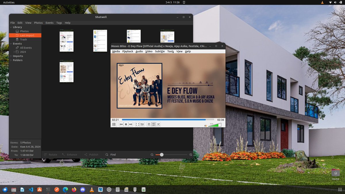
Task: Mute audio via VLC speaker icon
Action: [206, 126]
